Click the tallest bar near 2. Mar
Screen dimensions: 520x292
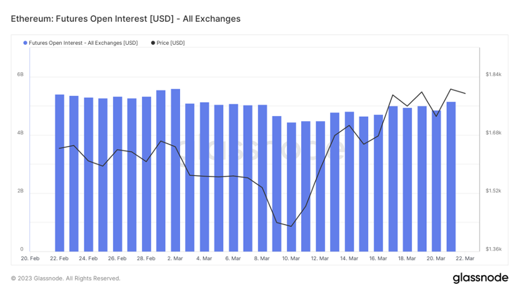[176, 170]
